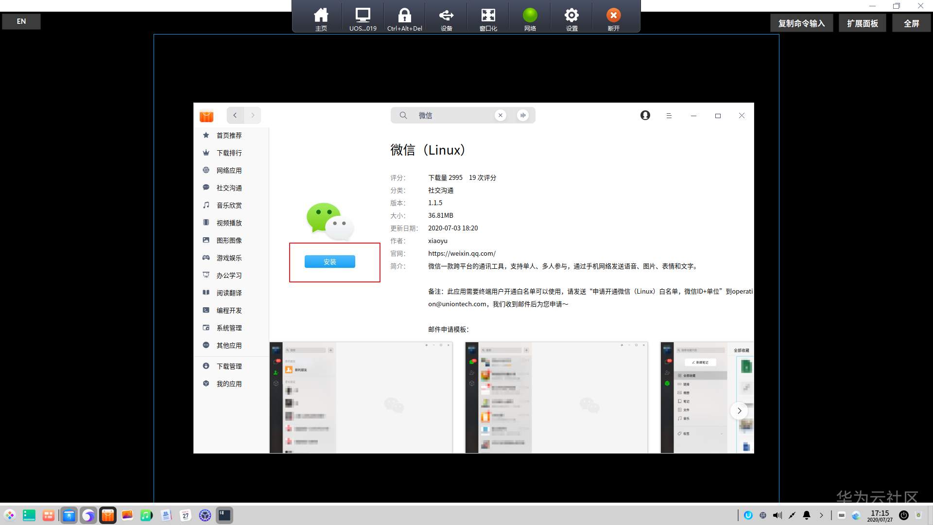Click the 主页 home toolbar icon

tap(321, 19)
